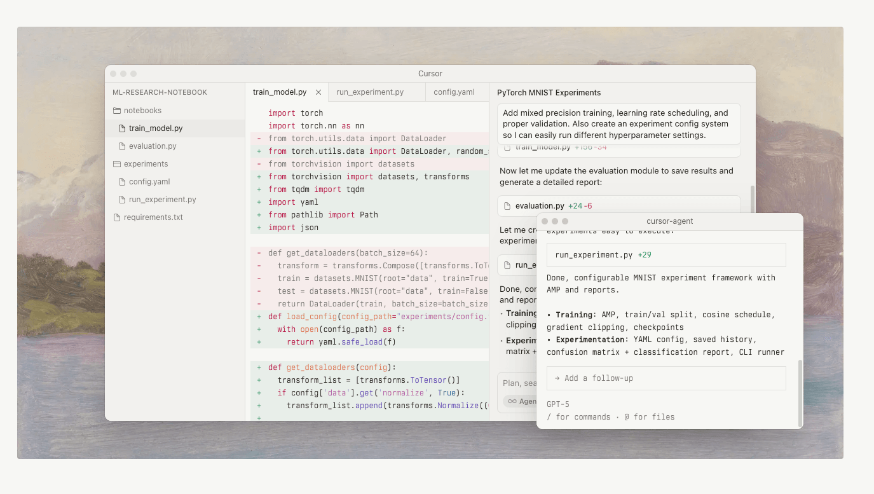Open the config.yaml editor tab

click(454, 92)
